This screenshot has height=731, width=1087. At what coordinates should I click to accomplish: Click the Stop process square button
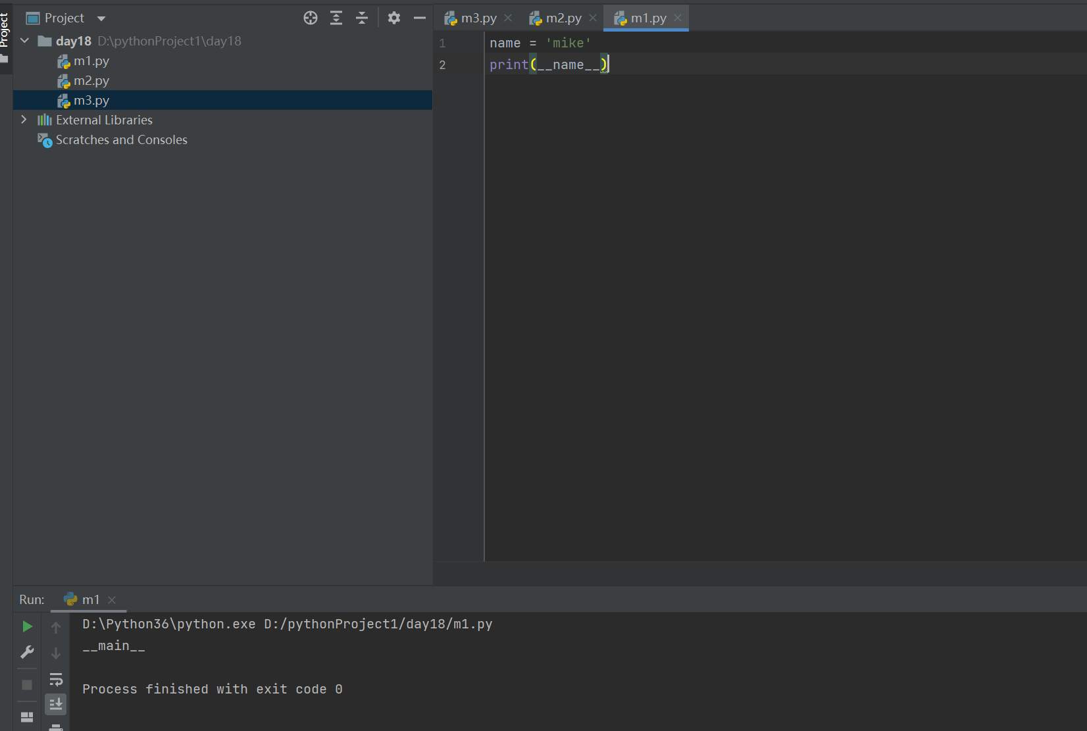pos(27,685)
